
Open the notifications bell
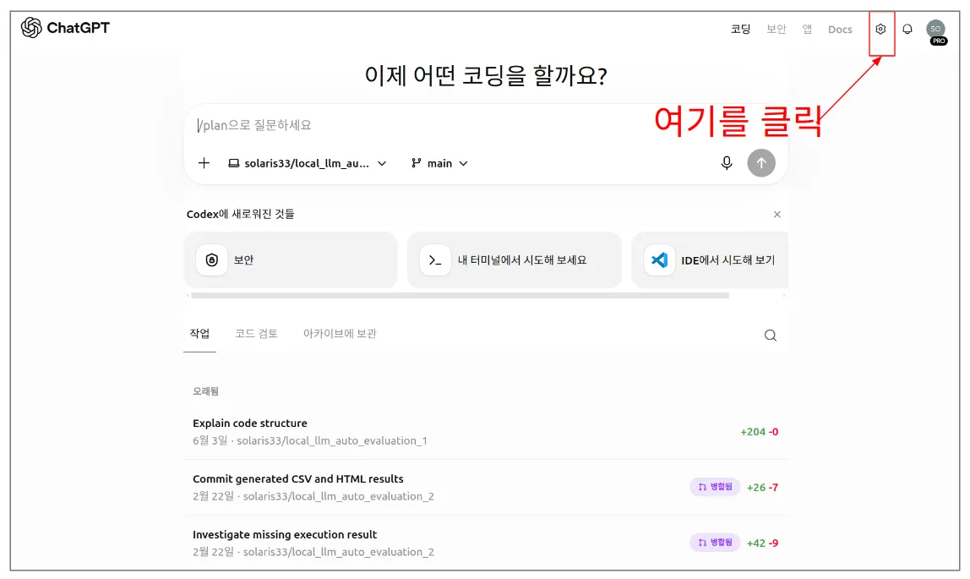tap(907, 29)
